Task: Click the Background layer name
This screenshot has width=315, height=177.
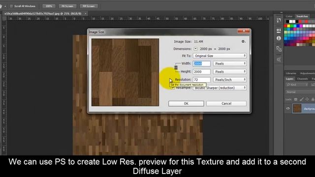Action: click(x=309, y=109)
